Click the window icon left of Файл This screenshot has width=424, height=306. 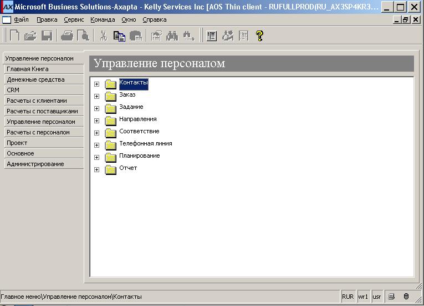coord(7,20)
